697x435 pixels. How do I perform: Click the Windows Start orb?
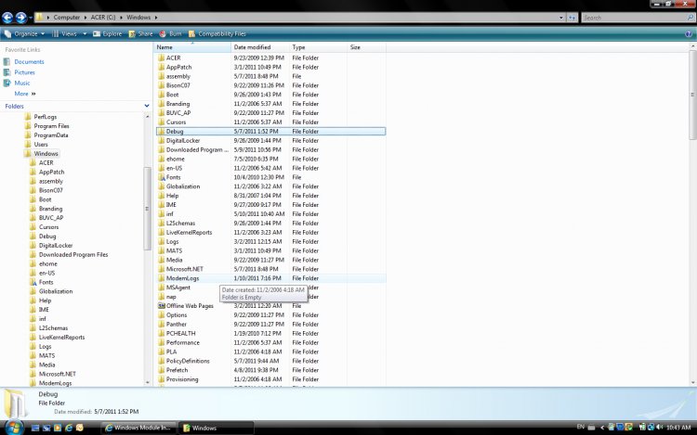14,428
